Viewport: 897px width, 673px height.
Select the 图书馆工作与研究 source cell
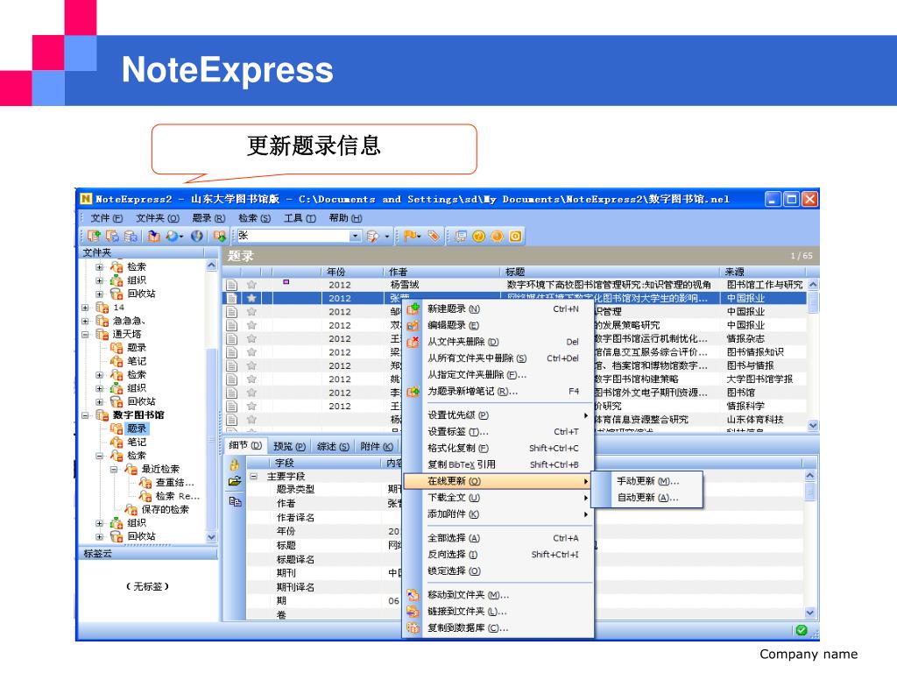[764, 285]
